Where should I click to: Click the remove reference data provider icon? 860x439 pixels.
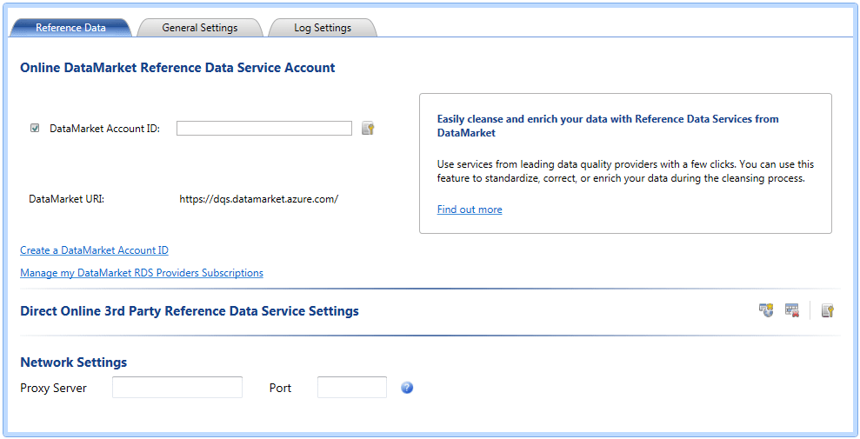792,310
